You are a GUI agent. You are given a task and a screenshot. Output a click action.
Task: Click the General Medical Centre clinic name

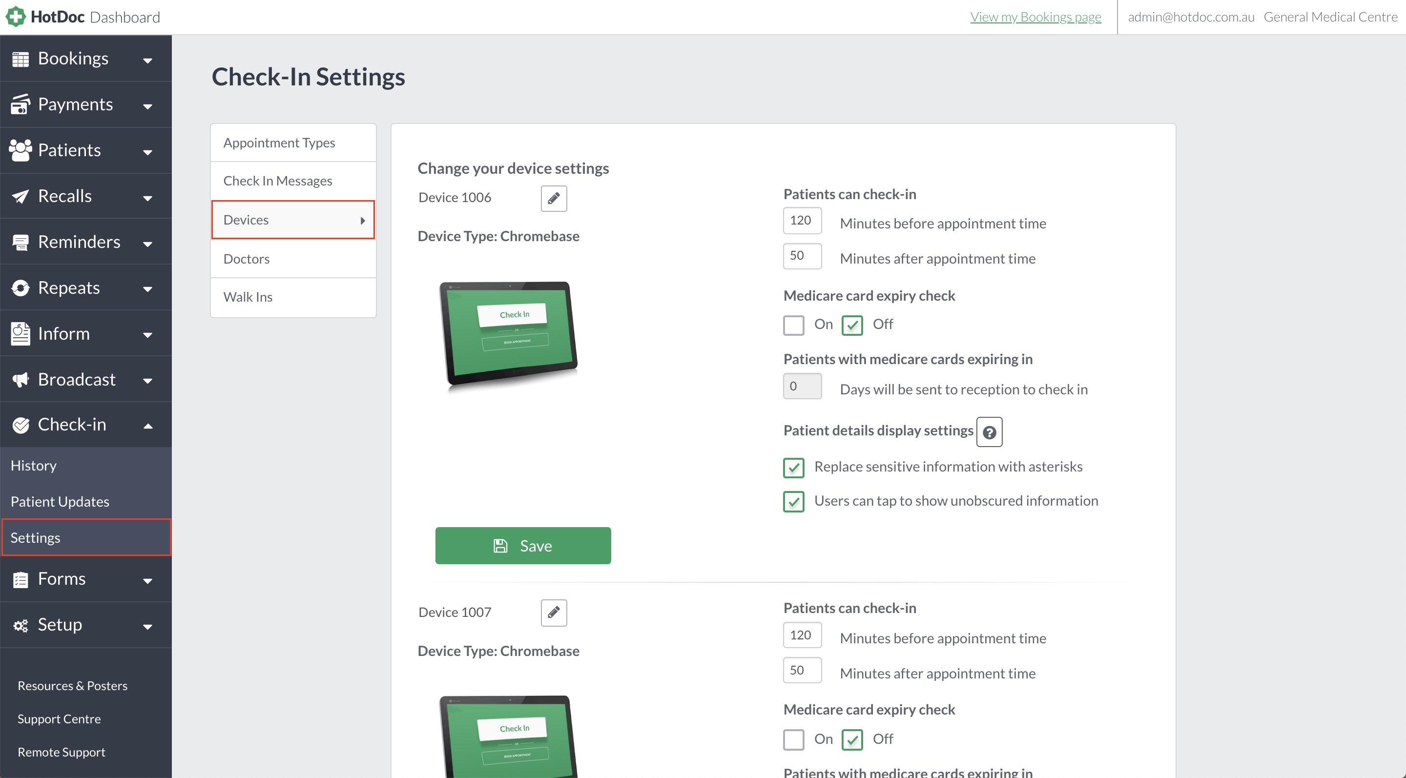1330,17
